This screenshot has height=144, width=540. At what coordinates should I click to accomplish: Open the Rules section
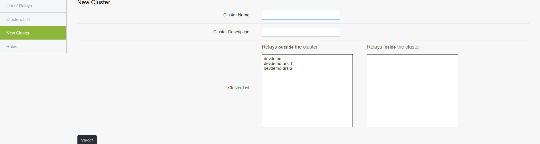click(33, 47)
